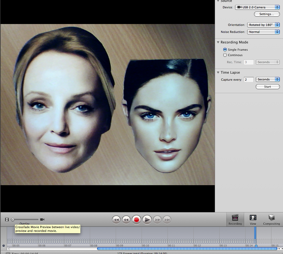This screenshot has height=254, width=283.
Task: Open camera Settings...
Action: click(x=267, y=14)
